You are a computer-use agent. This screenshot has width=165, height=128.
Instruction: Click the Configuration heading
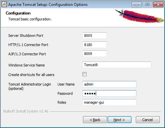coord(18,13)
